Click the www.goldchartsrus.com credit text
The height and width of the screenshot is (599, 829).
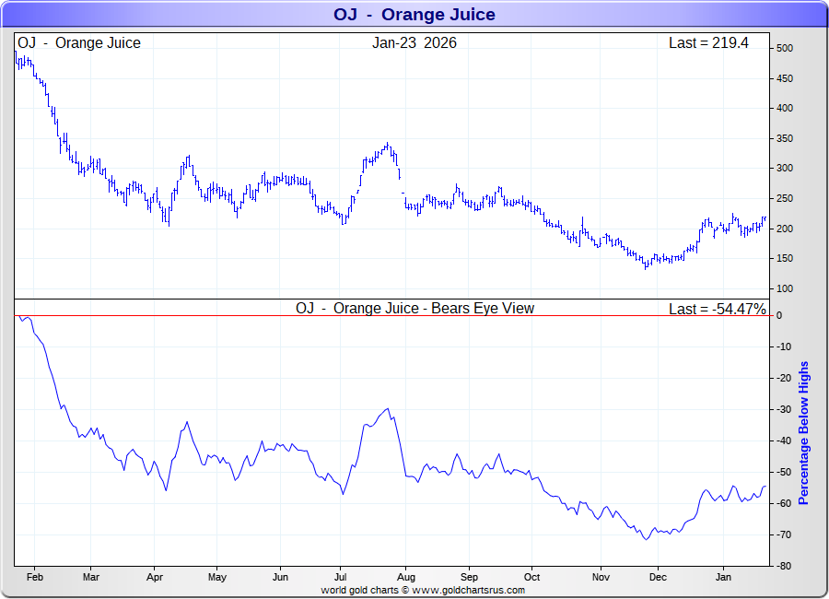[469, 590]
